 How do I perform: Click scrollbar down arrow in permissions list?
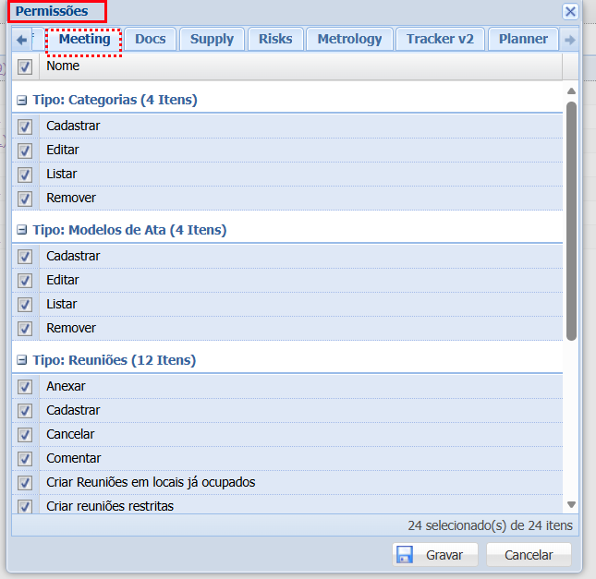pyautogui.click(x=571, y=504)
